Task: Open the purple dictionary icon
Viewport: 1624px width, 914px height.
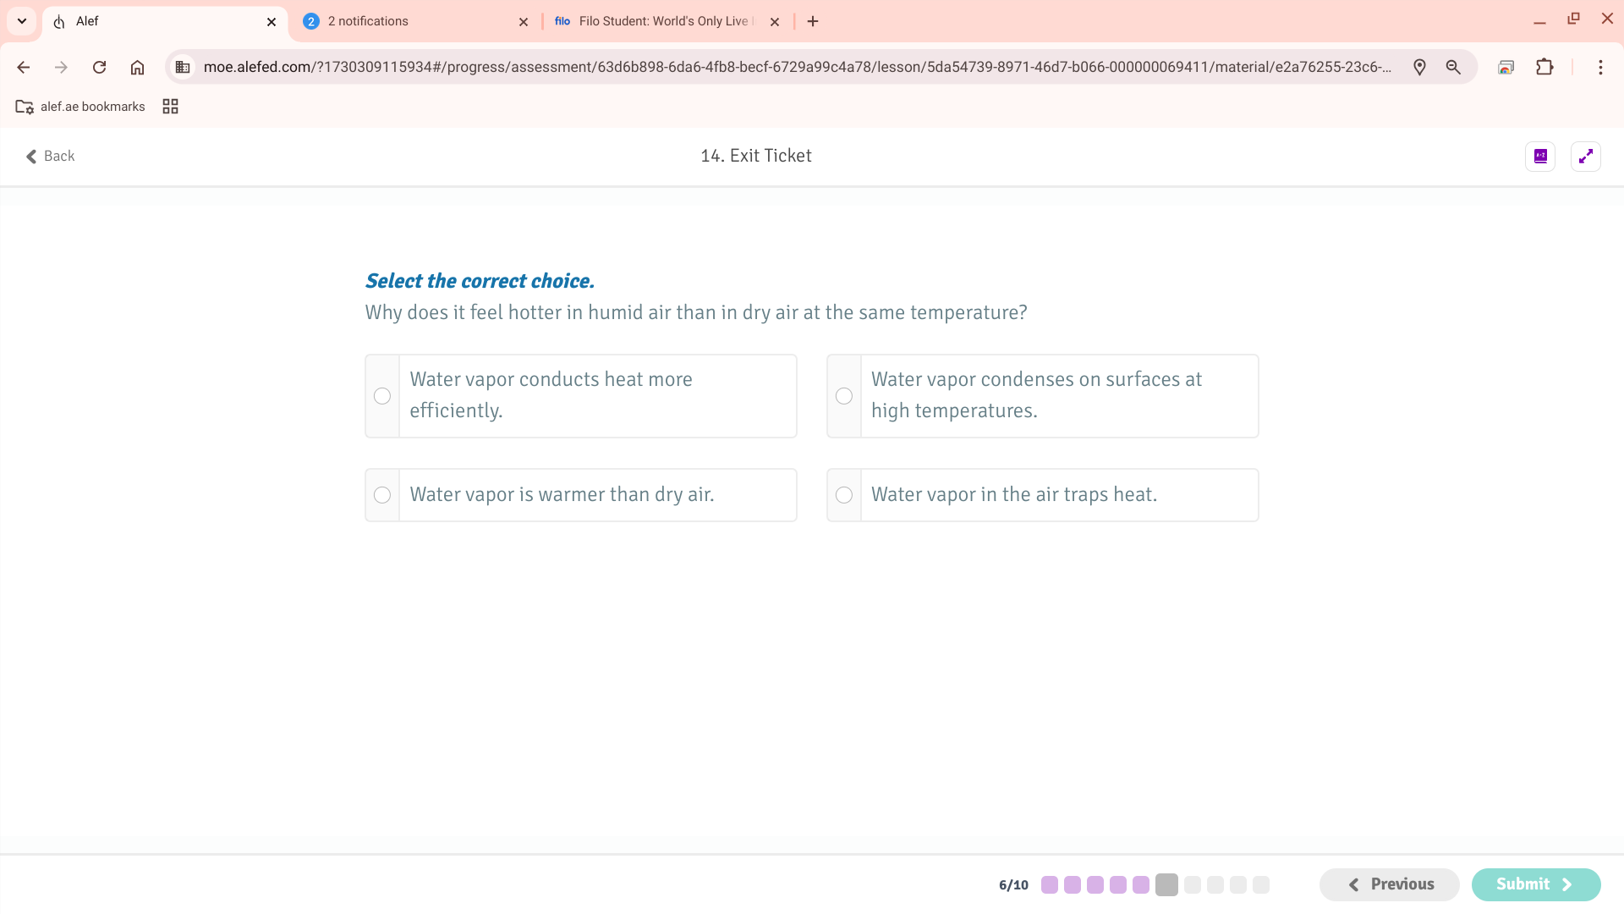Action: (1539, 157)
